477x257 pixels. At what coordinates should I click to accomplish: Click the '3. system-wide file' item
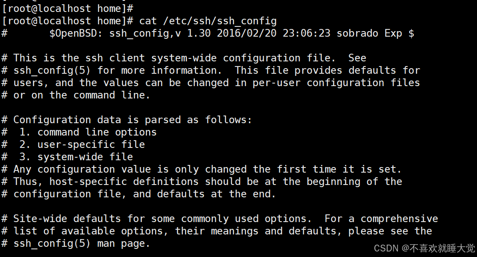pos(76,157)
